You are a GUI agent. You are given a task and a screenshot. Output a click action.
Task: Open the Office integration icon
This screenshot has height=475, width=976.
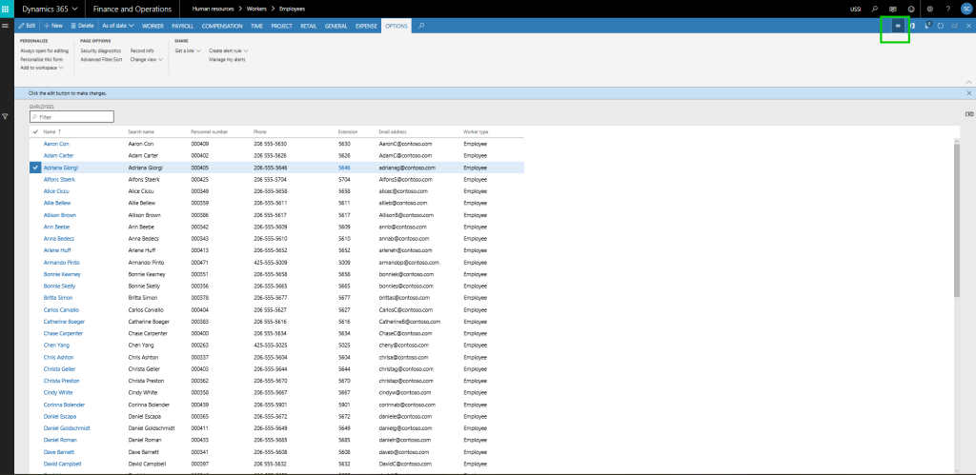pos(912,26)
